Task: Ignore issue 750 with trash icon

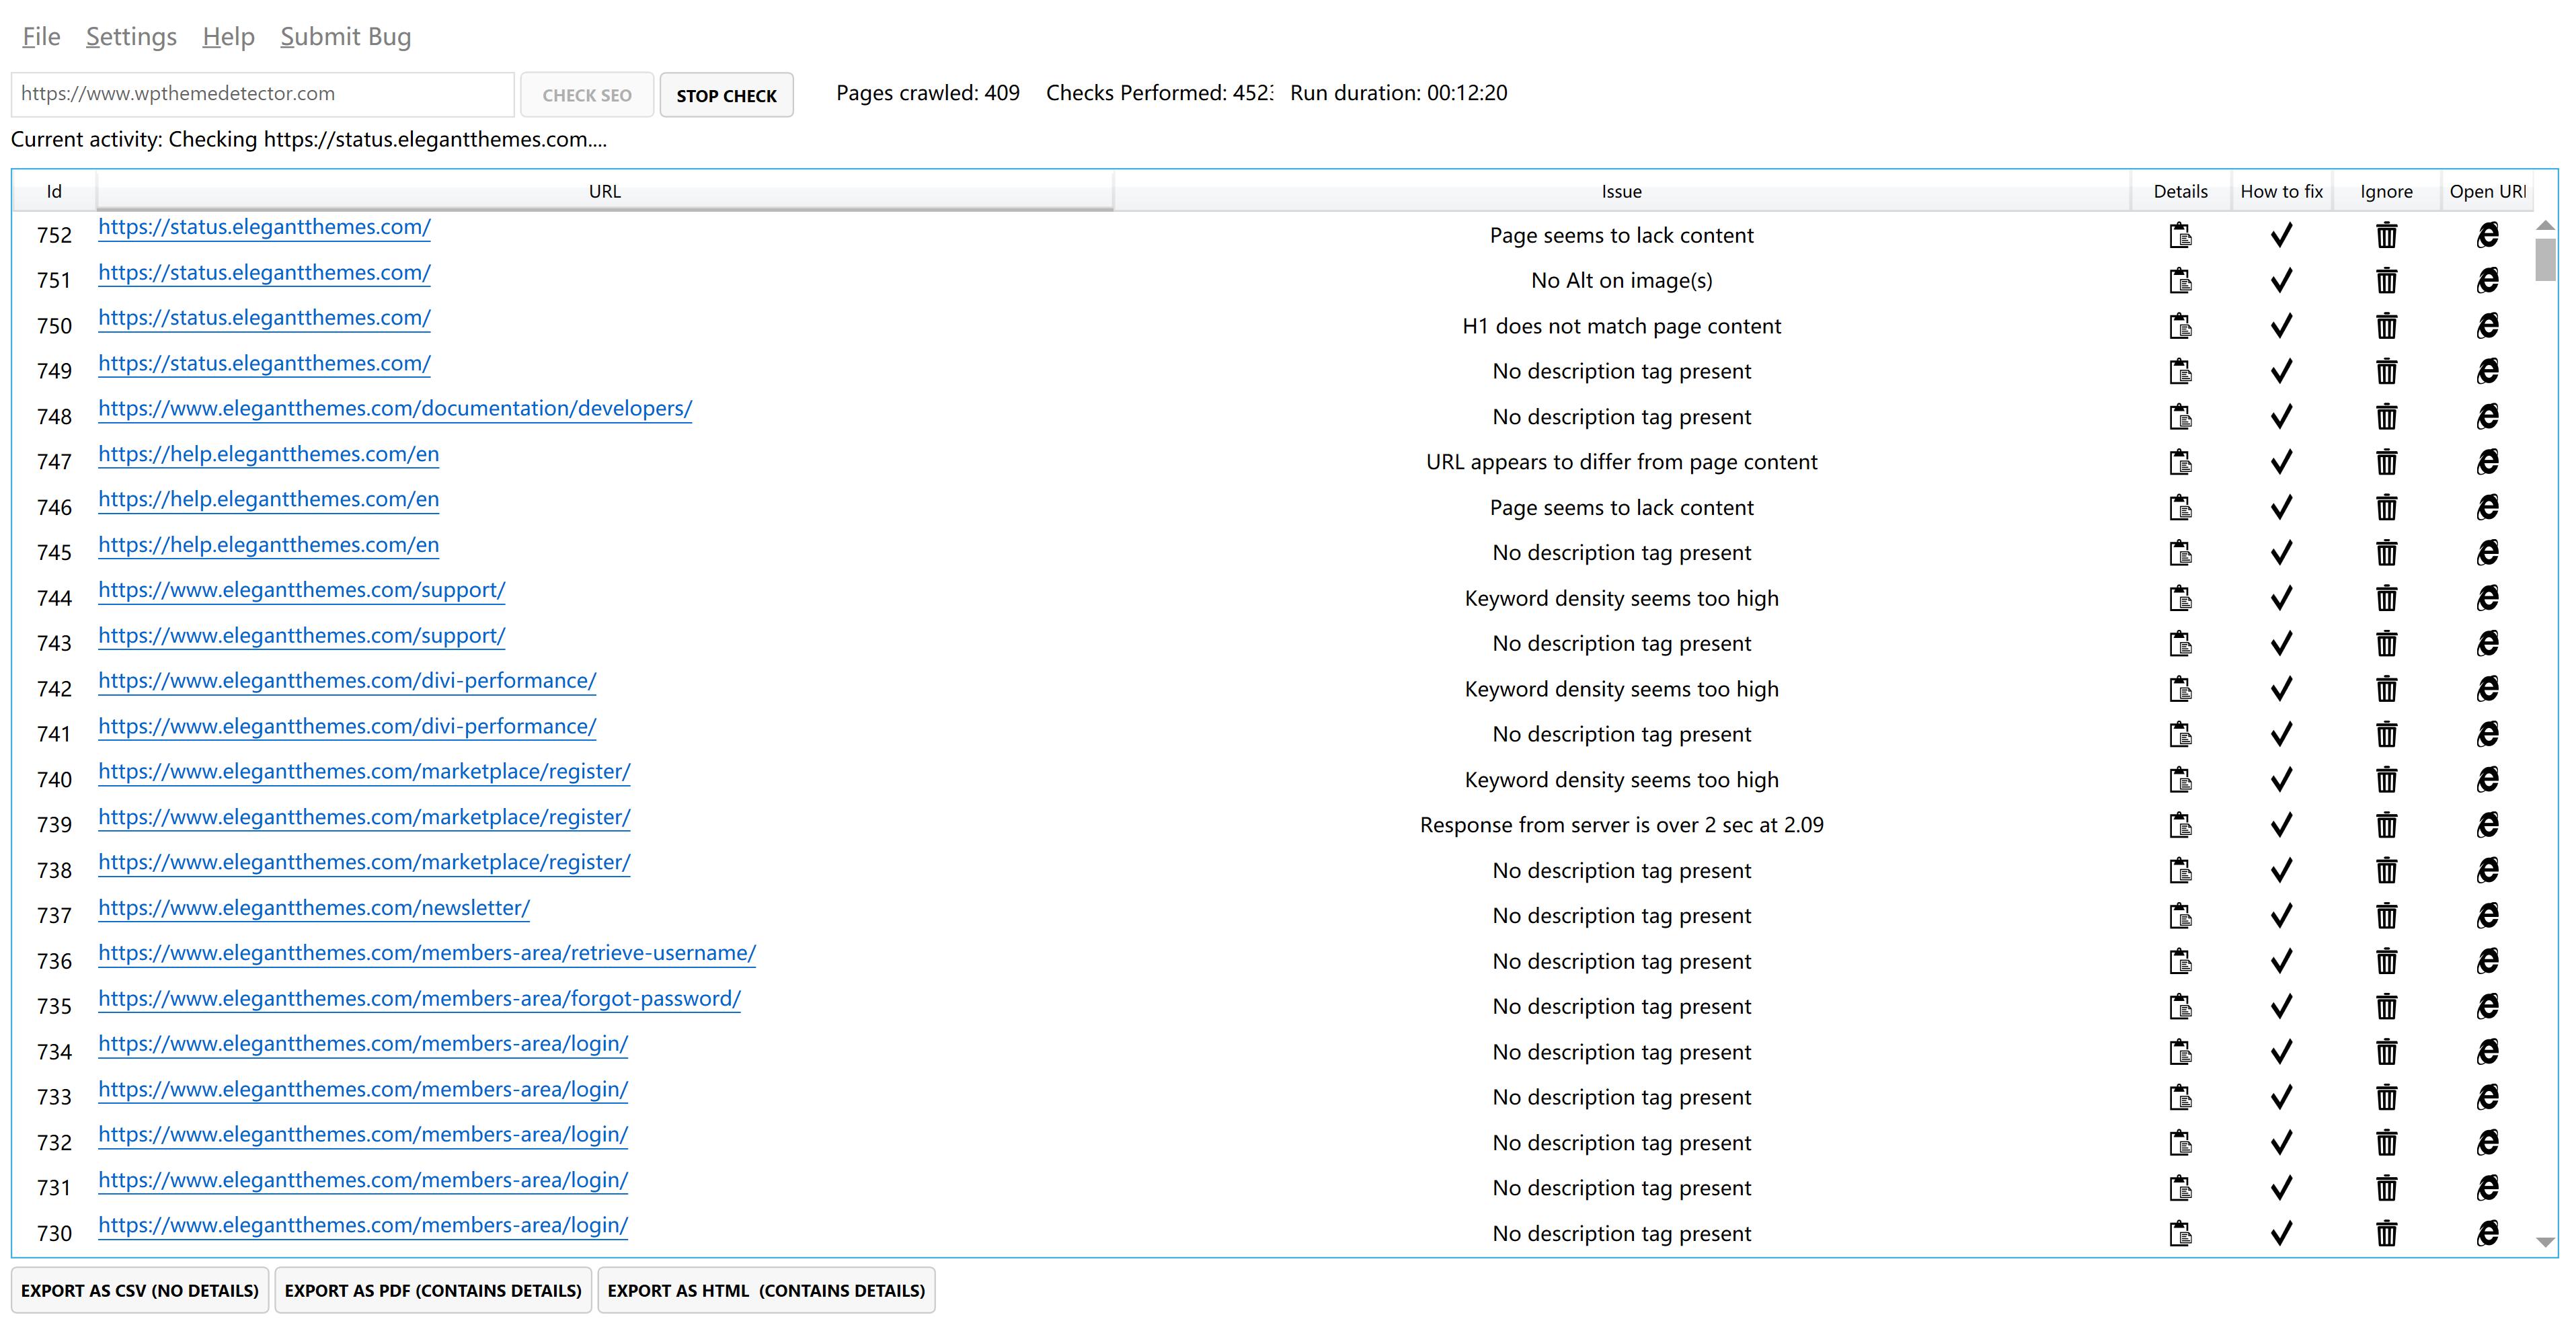Action: [2386, 326]
